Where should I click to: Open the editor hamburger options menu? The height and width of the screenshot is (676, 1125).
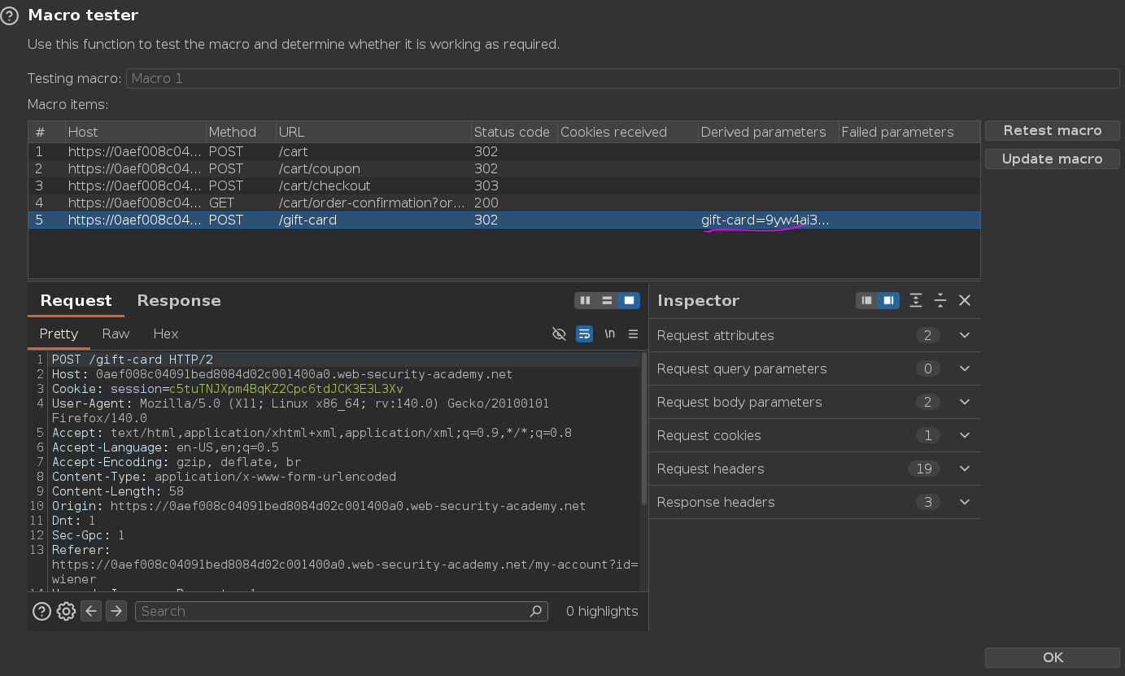633,334
